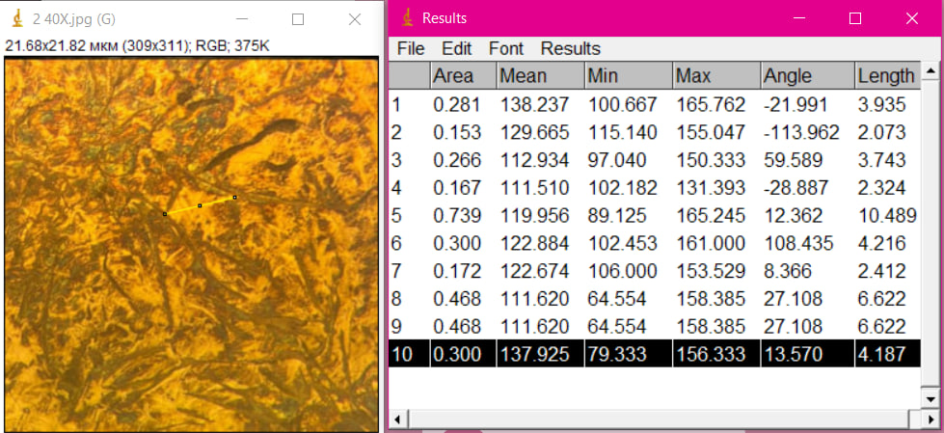Select row 3 with Area 0.266
This screenshot has height=433, width=944.
click(x=655, y=160)
